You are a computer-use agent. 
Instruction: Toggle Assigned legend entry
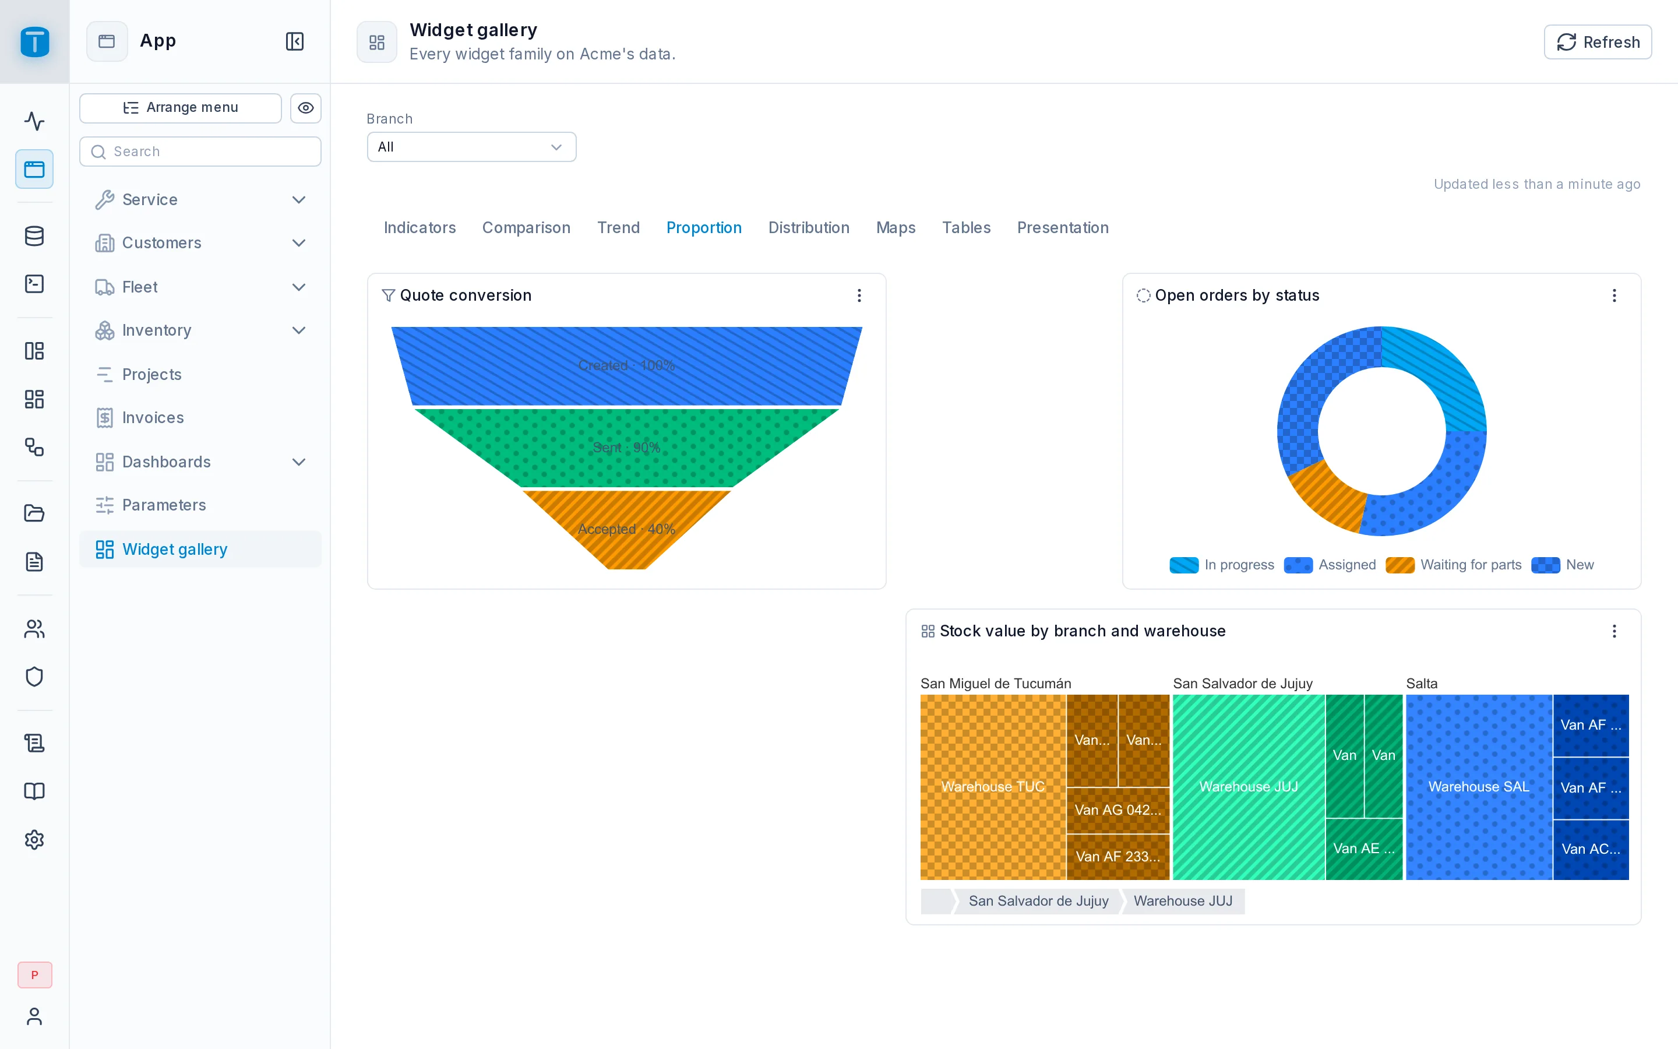[1330, 565]
